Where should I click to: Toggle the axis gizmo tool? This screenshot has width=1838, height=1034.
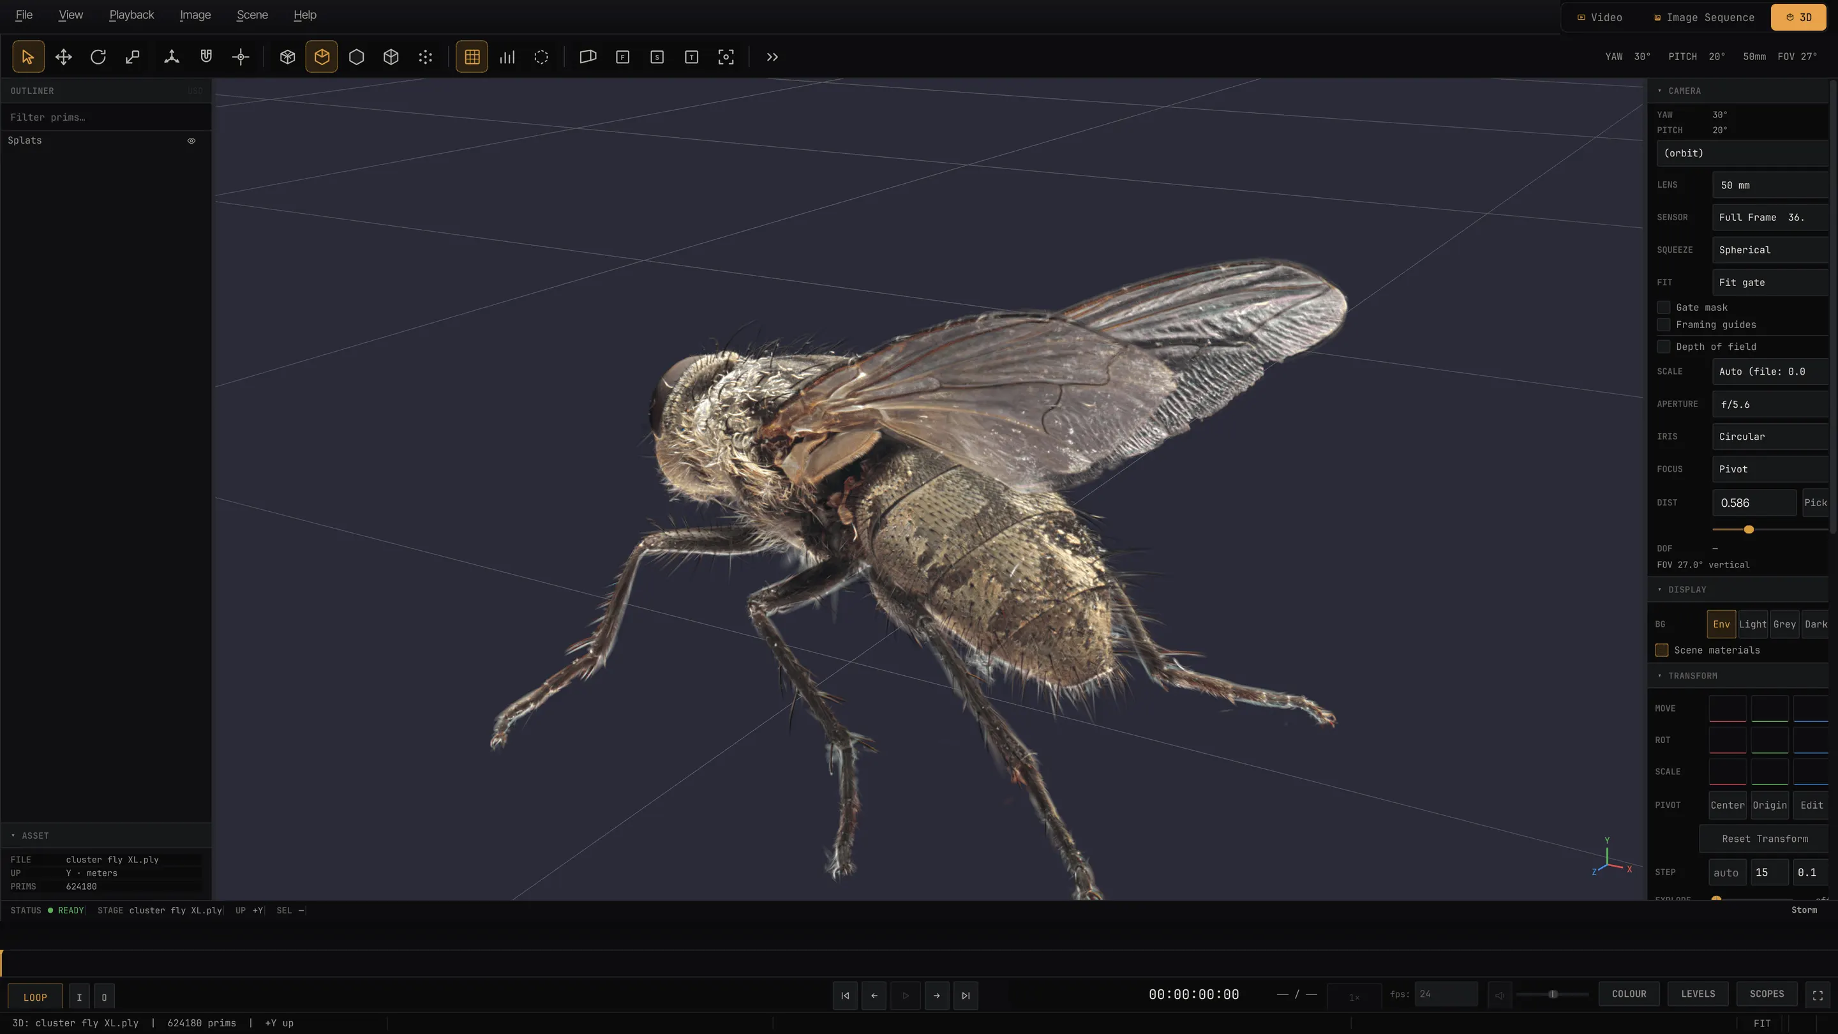pyautogui.click(x=171, y=57)
